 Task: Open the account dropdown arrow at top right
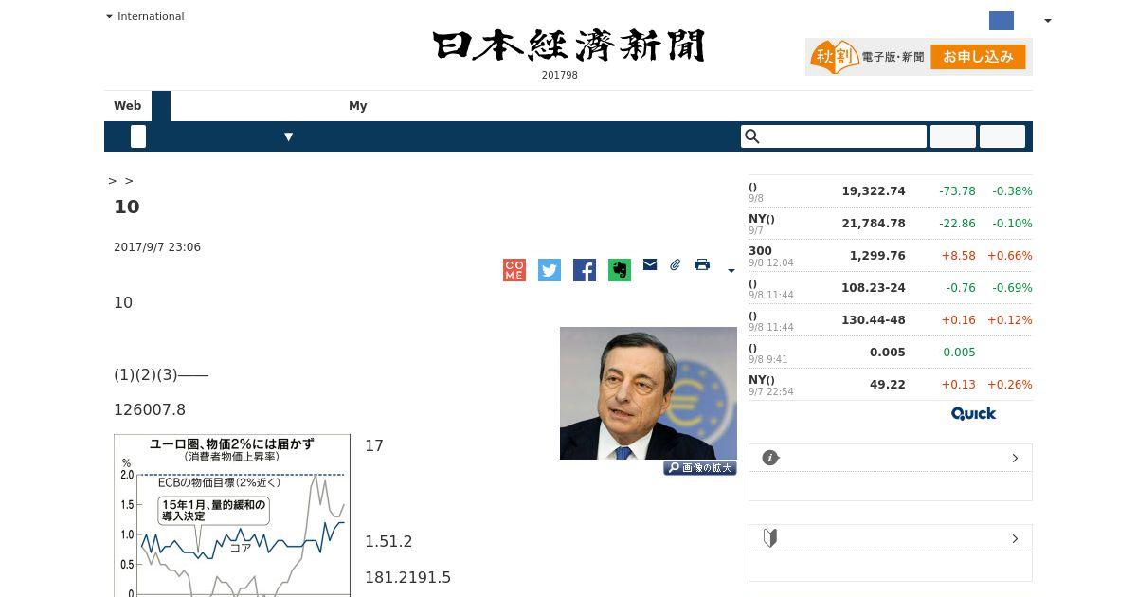(x=1047, y=21)
